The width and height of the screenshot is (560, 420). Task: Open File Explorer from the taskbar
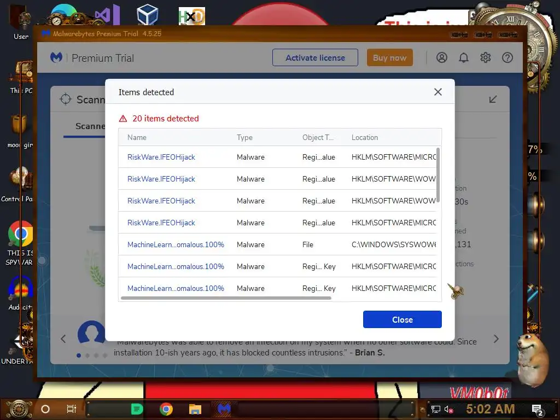pyautogui.click(x=195, y=409)
